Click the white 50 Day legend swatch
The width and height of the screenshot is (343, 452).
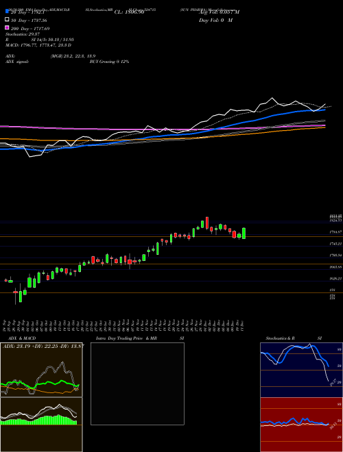click(8, 20)
